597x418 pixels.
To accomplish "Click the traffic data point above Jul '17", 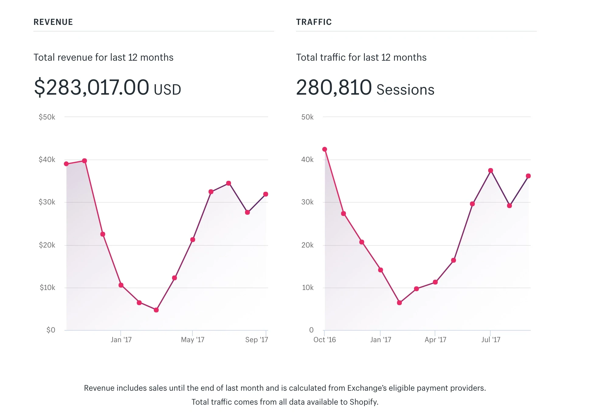I will [491, 170].
